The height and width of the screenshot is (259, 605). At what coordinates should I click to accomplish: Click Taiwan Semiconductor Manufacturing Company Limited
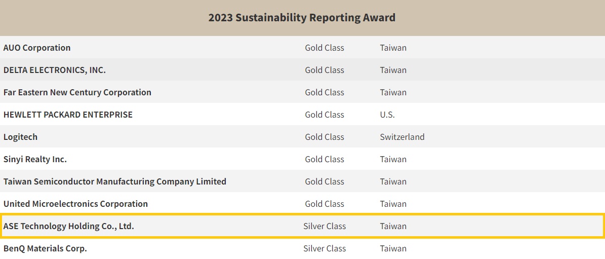pyautogui.click(x=115, y=181)
